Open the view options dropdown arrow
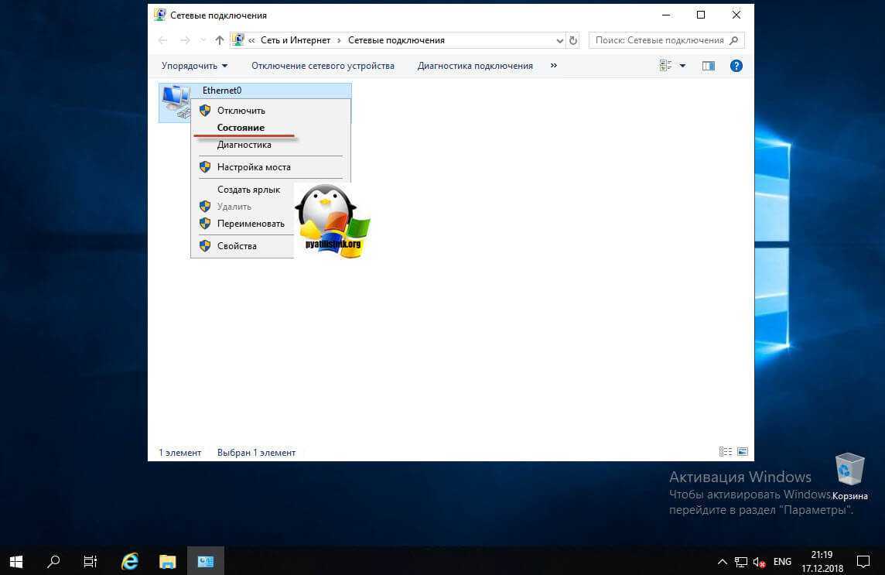The image size is (885, 575). pyautogui.click(x=682, y=66)
